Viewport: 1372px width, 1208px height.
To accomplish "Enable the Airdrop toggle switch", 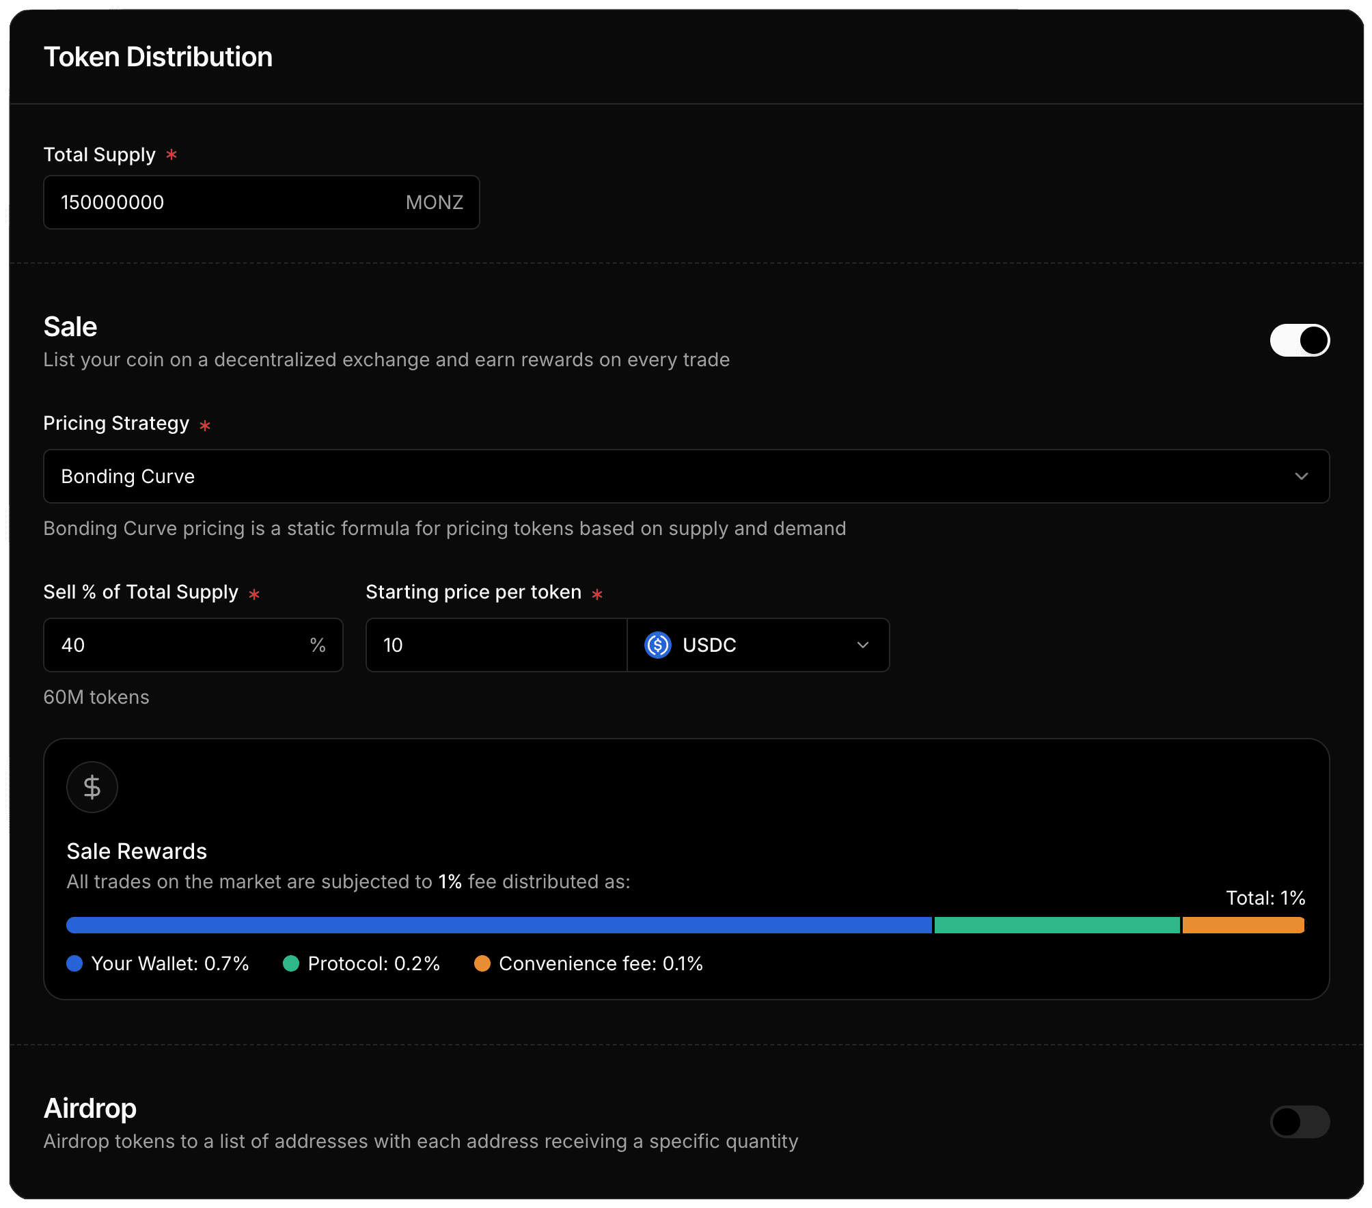I will tap(1300, 1122).
